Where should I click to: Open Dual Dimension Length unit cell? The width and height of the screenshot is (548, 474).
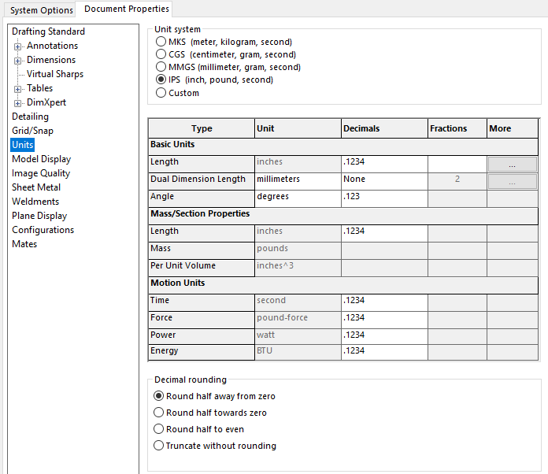click(x=297, y=180)
